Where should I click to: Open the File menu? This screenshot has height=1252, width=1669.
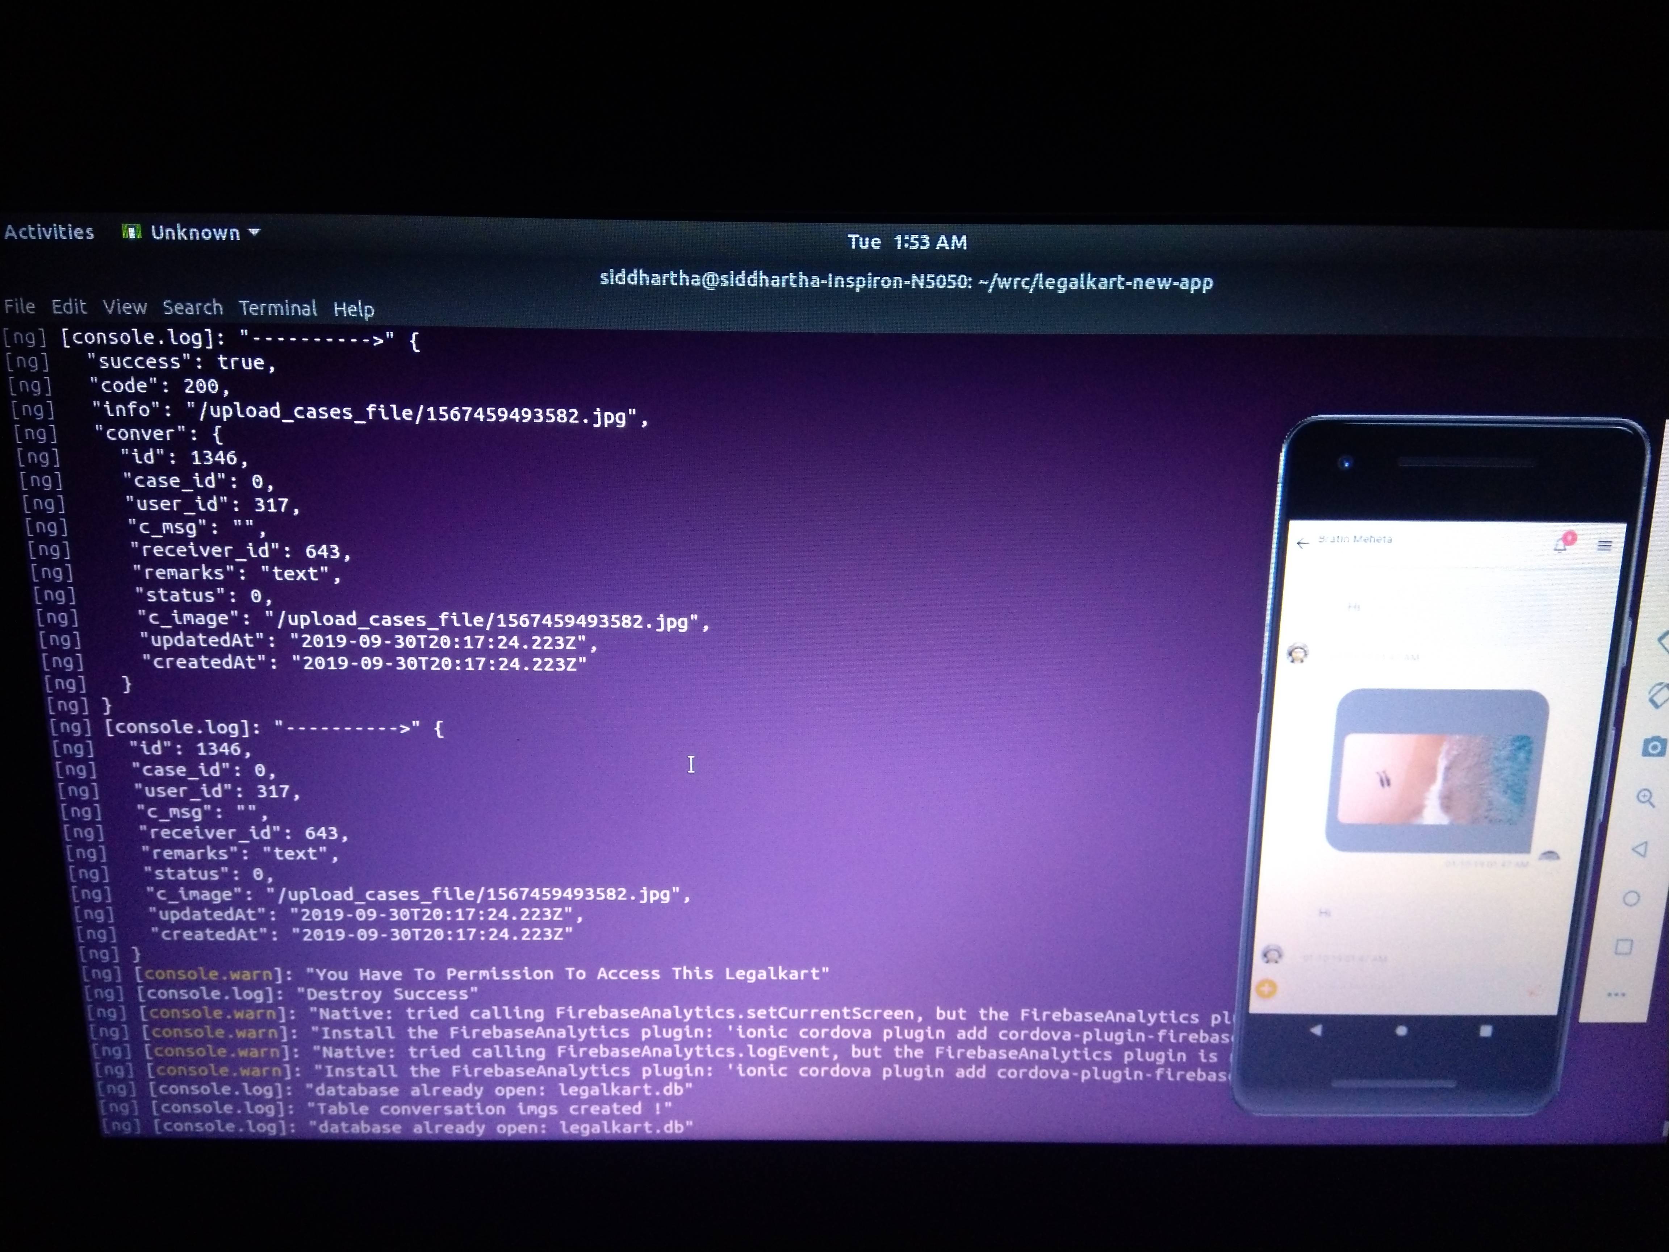click(20, 306)
